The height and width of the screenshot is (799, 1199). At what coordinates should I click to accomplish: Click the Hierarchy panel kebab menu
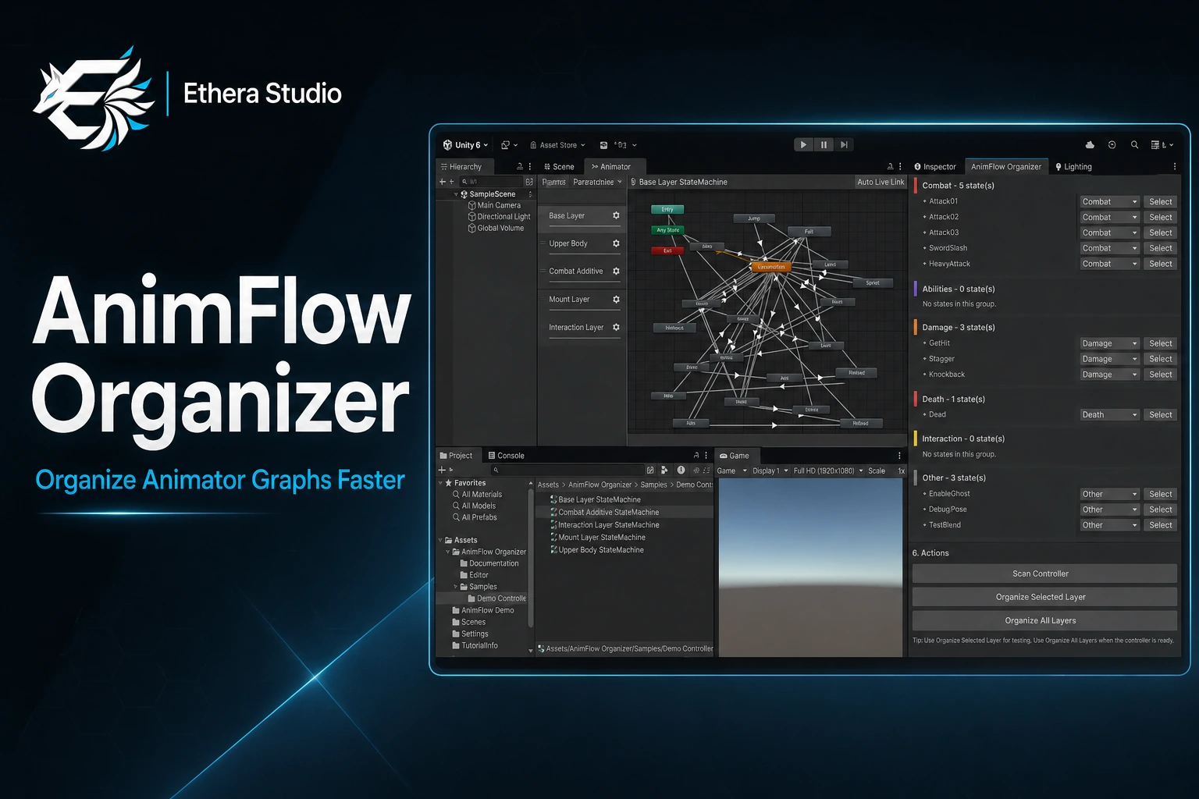530,167
